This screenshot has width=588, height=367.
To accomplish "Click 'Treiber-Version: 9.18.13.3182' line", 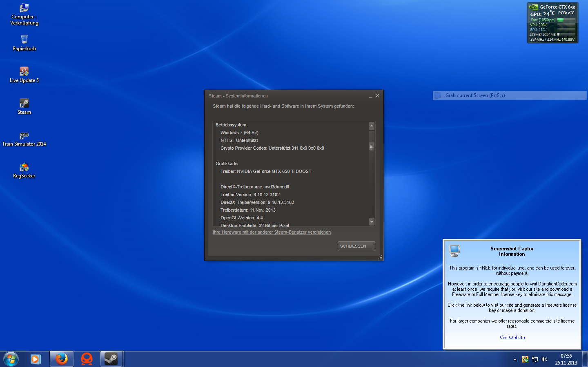I will click(250, 195).
